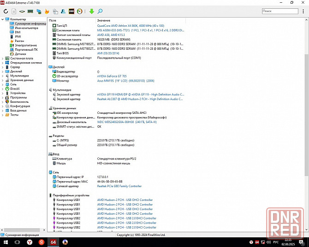Click the vertical scrollbar of the details pane

point(306,115)
